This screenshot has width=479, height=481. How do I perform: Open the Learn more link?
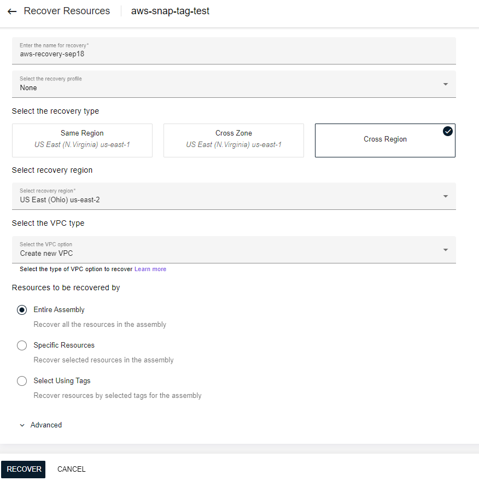[x=150, y=269]
